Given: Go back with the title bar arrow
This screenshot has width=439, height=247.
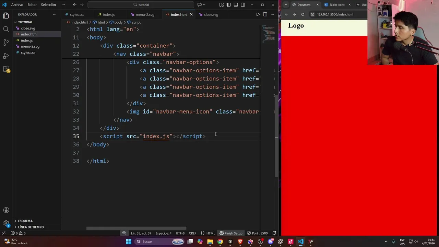Looking at the screenshot, I should (x=74, y=5).
